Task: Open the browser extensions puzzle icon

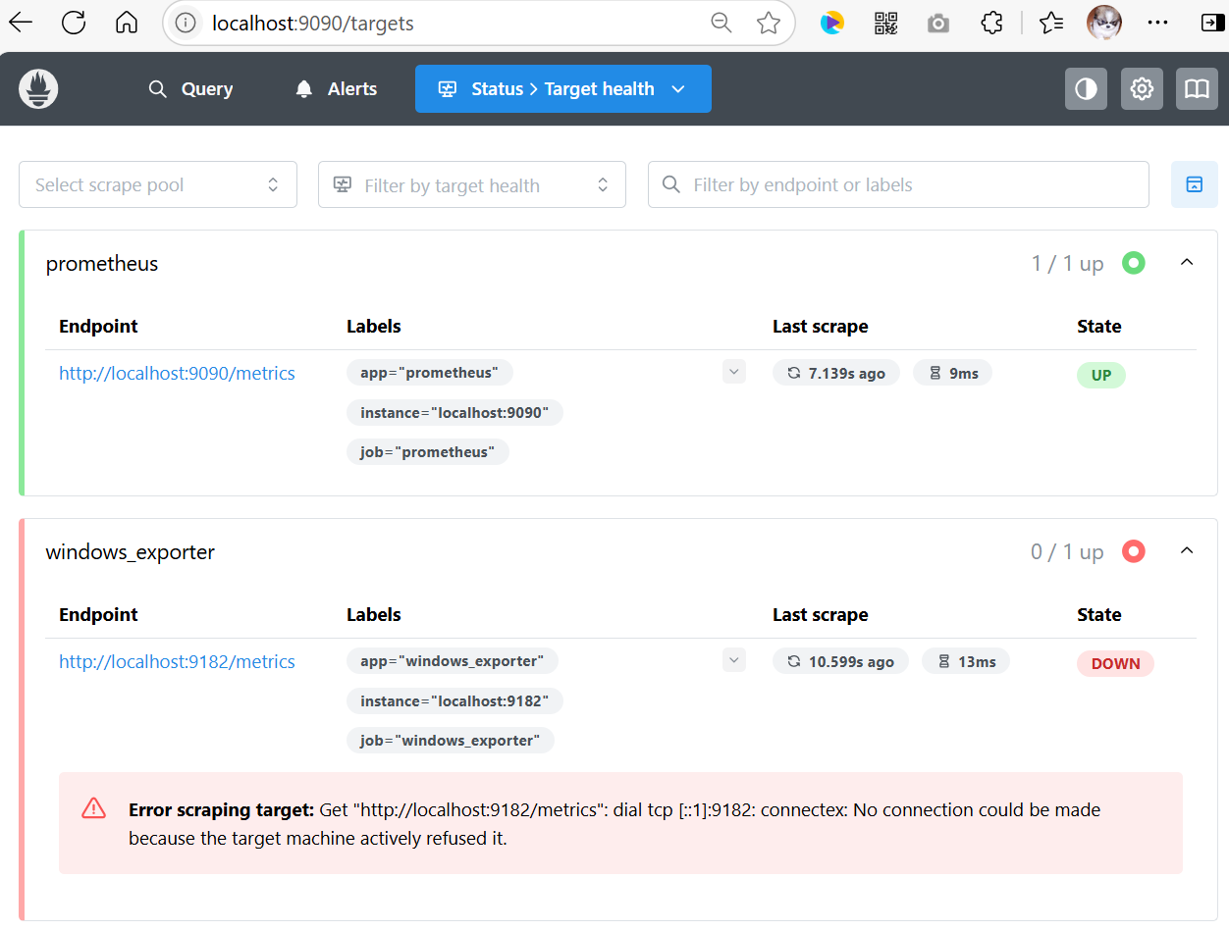Action: click(992, 23)
